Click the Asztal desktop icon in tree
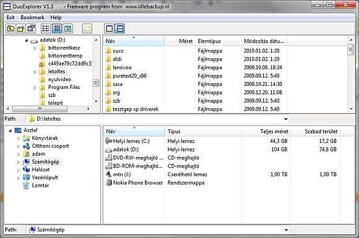This screenshot has width=359, height=238. pyautogui.click(x=18, y=130)
